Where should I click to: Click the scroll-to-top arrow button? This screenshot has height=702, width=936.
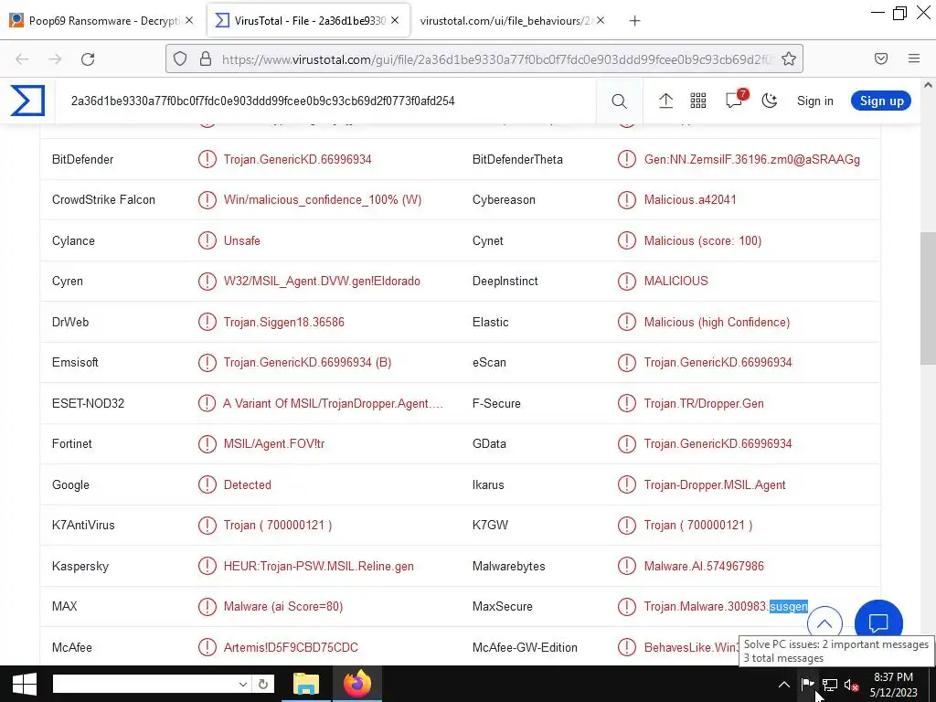pyautogui.click(x=824, y=623)
